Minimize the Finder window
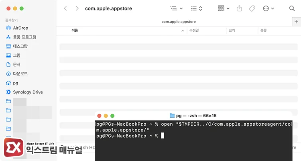Image resolution: width=301 pixels, height=161 pixels. (15, 8)
